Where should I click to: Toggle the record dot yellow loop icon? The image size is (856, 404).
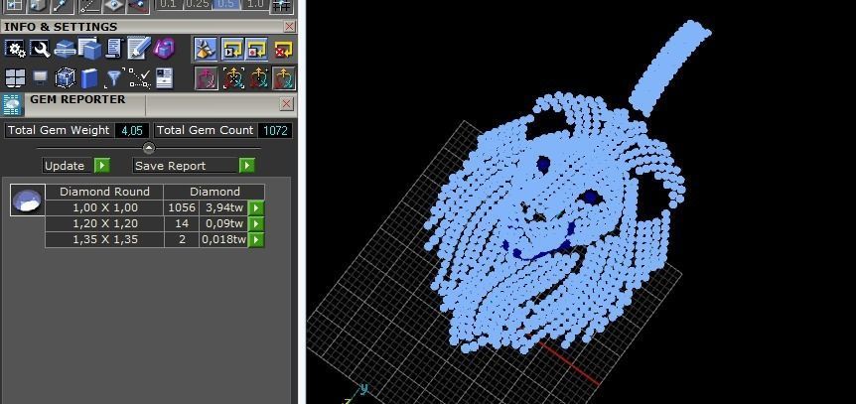(x=256, y=50)
